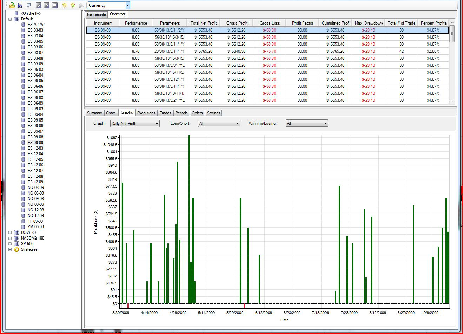Open the Periods tab
This screenshot has height=334, width=463.
point(181,113)
